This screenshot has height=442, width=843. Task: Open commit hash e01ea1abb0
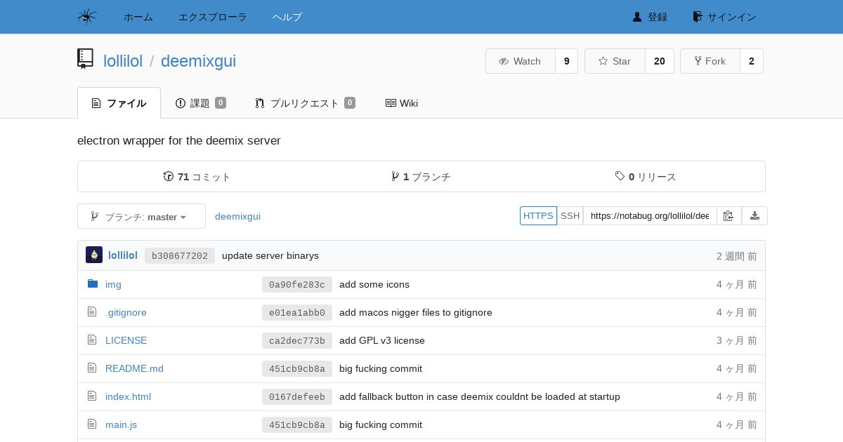click(x=297, y=312)
